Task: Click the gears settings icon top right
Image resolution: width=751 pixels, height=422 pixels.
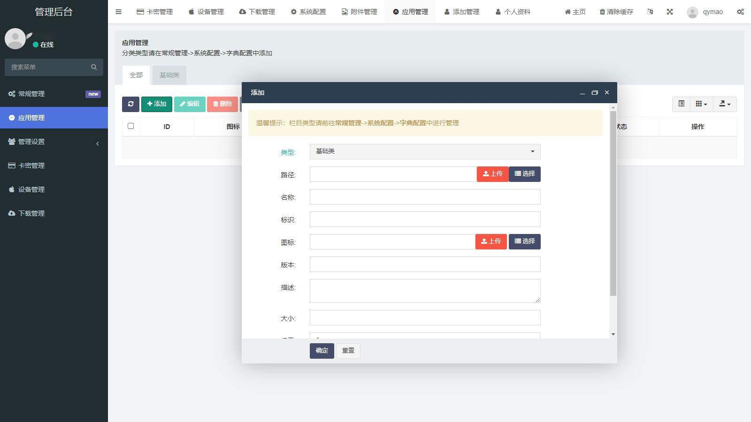Action: 740,12
